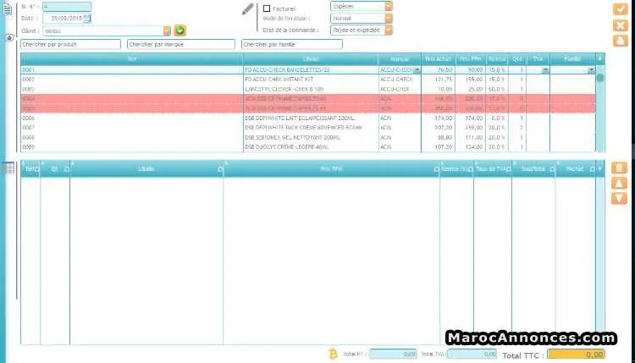The height and width of the screenshot is (363, 635).
Task: Click the orange Total TTC amount field
Action: [576, 354]
